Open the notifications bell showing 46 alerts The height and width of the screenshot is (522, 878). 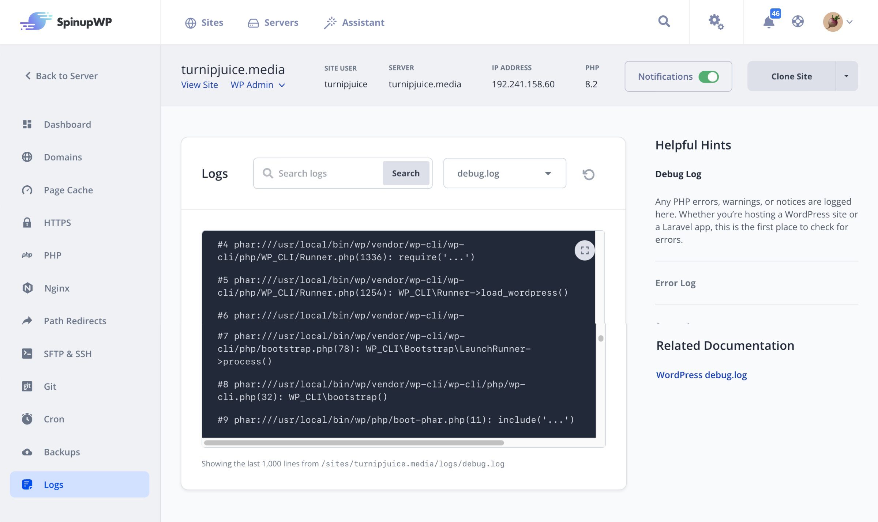pos(769,22)
